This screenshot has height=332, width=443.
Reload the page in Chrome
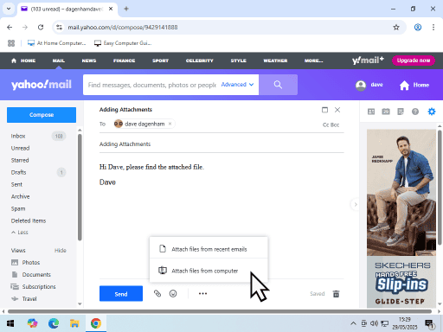[x=41, y=28]
